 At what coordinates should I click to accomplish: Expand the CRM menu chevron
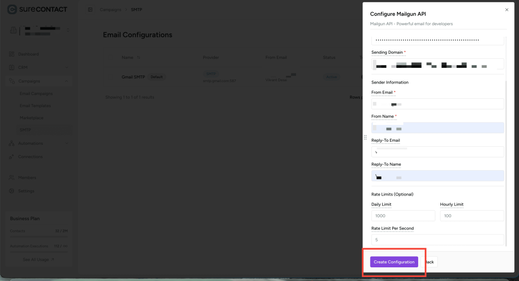67,67
